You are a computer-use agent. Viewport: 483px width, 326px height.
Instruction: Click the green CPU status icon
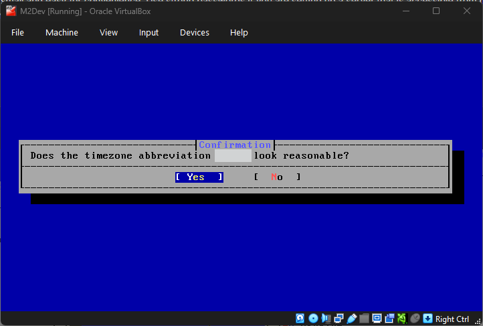click(401, 319)
